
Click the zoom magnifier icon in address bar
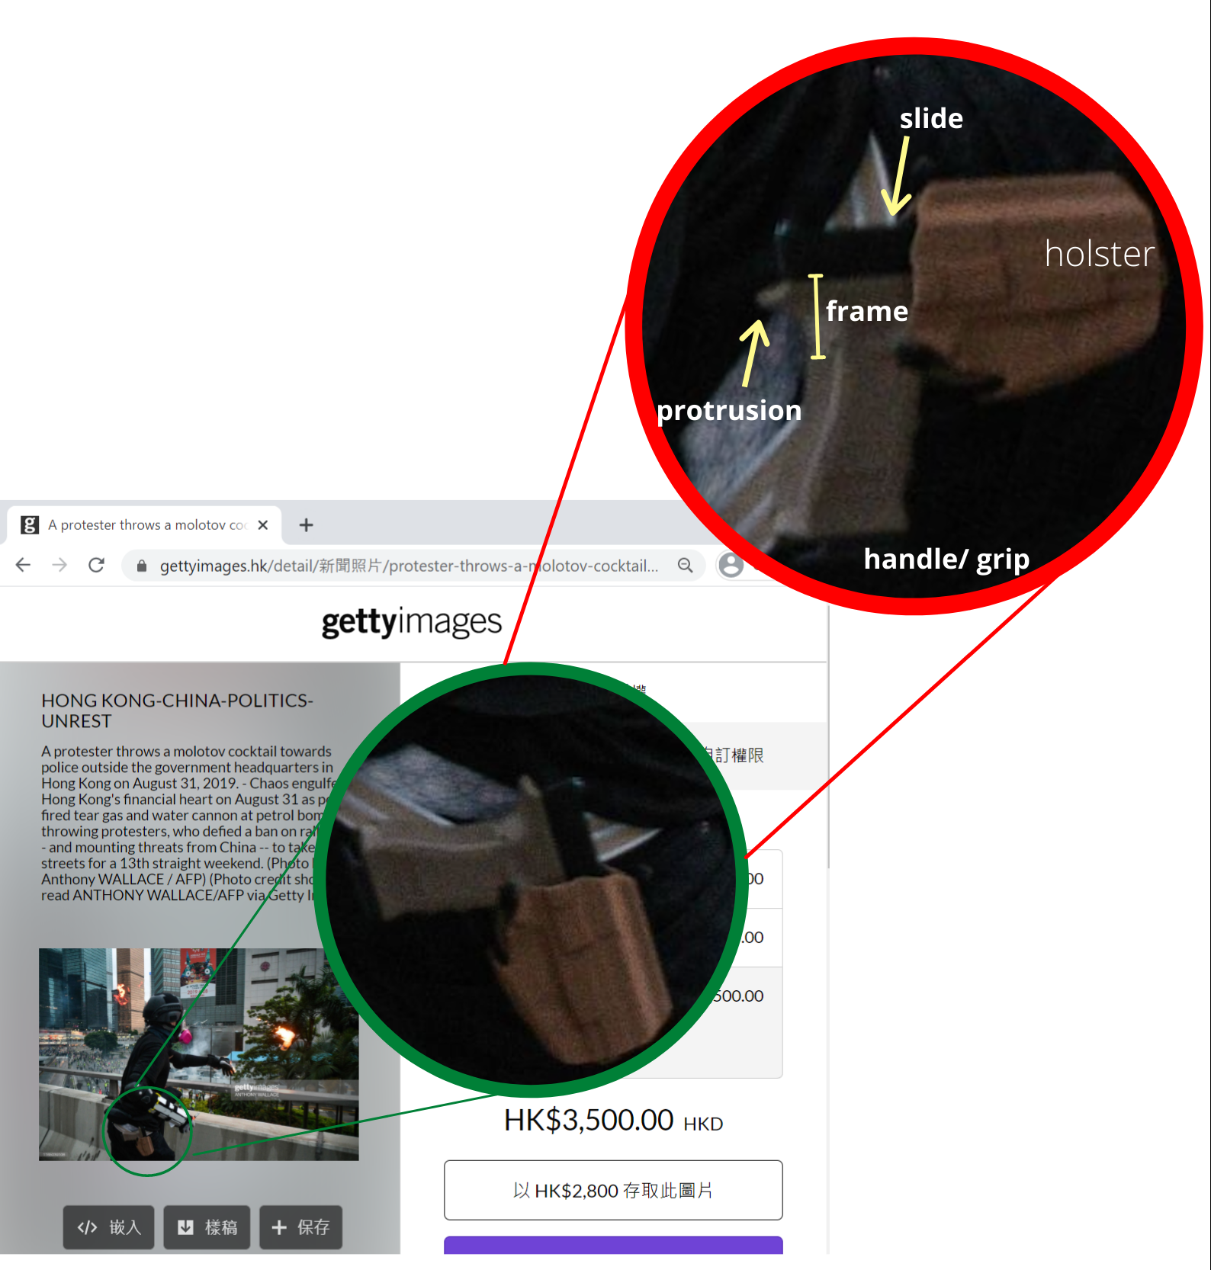pos(685,565)
